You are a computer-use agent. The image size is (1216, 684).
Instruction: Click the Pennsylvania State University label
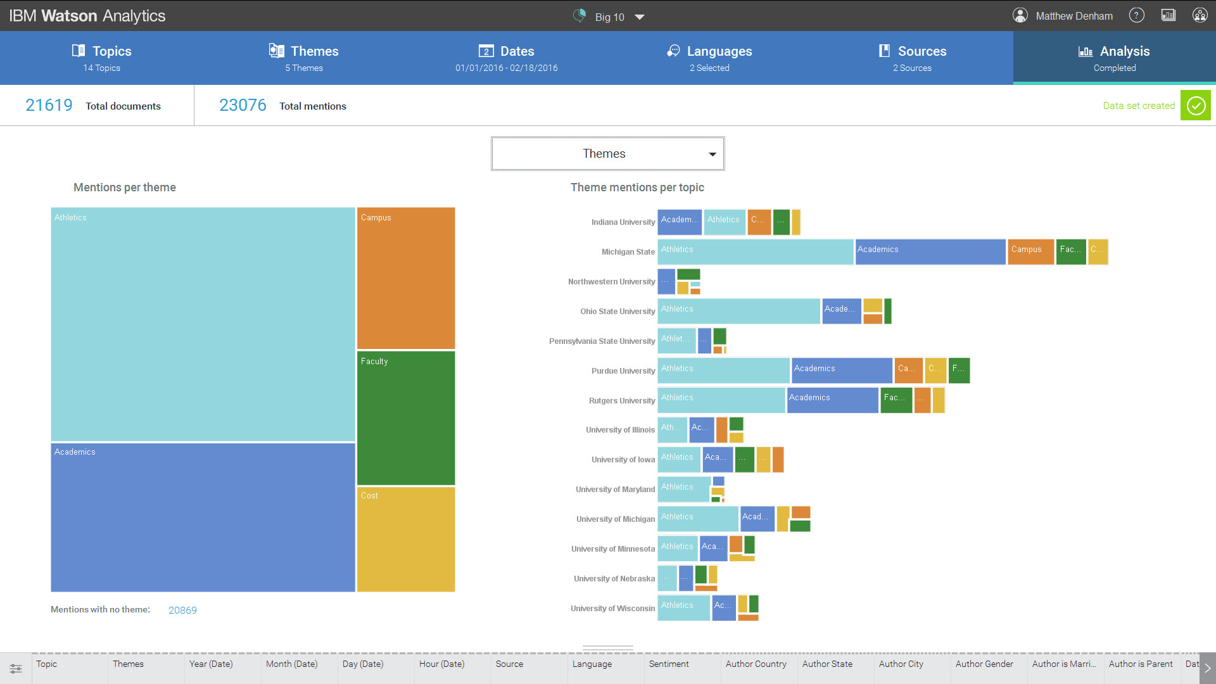click(x=602, y=341)
